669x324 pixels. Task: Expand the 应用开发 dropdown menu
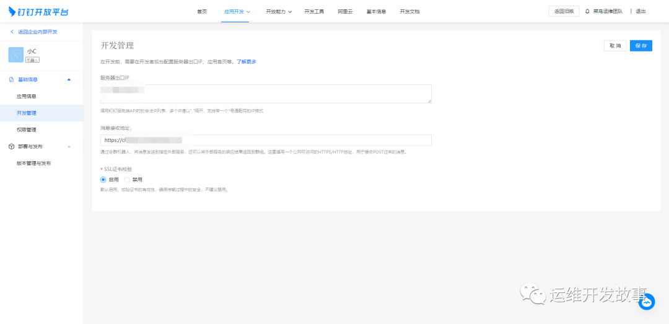pyautogui.click(x=237, y=11)
